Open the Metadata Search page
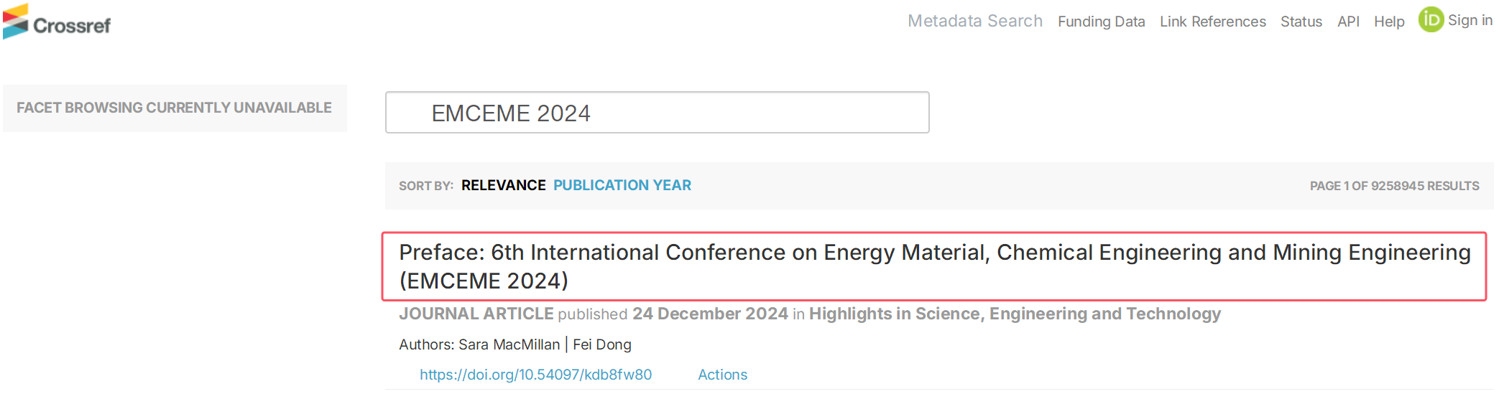Screen dimensions: 1499x394 [x=974, y=22]
